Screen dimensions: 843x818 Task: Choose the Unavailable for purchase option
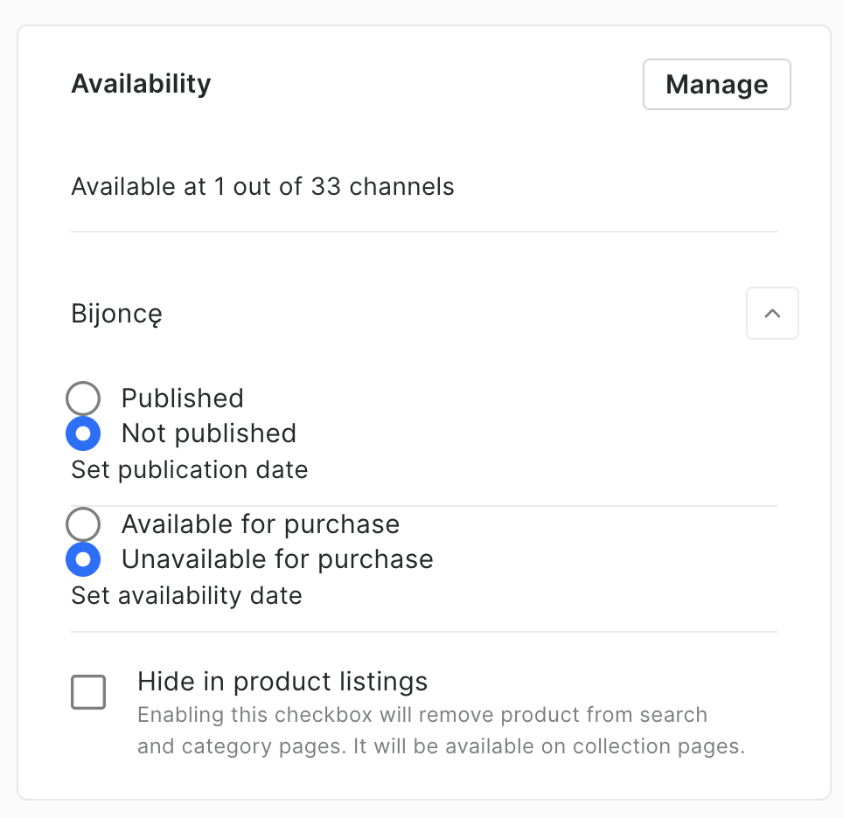coord(83,559)
